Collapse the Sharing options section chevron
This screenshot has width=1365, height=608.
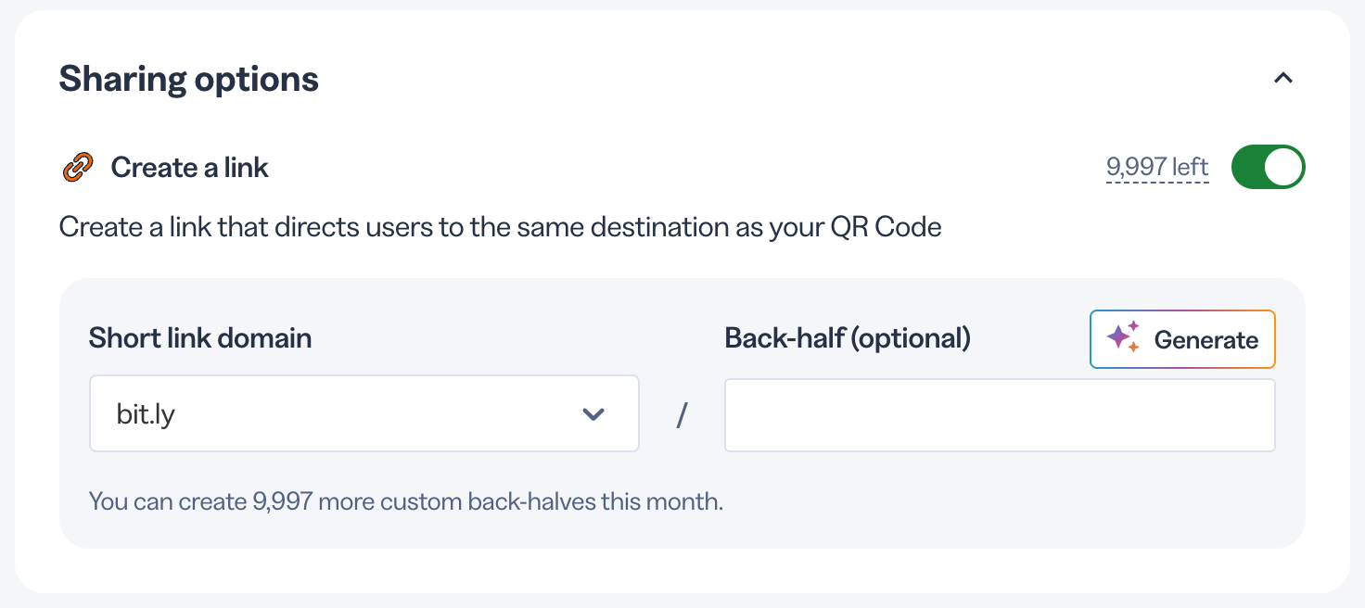point(1283,79)
